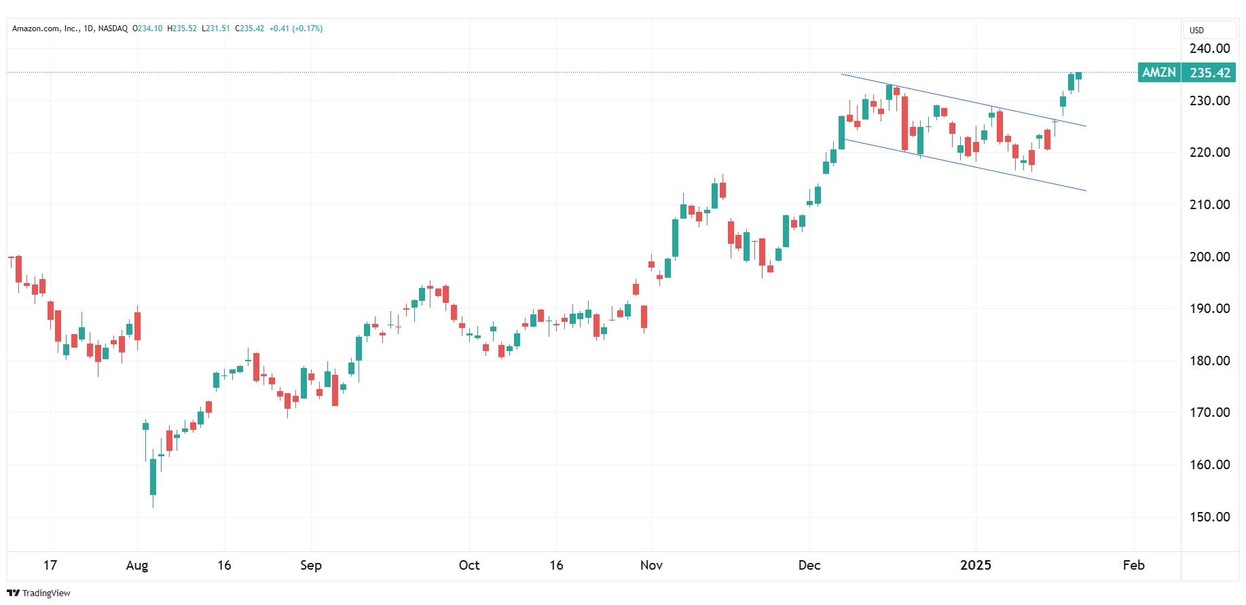Click the Oct label on time axis
Screen dimensions: 1246x605
point(469,565)
